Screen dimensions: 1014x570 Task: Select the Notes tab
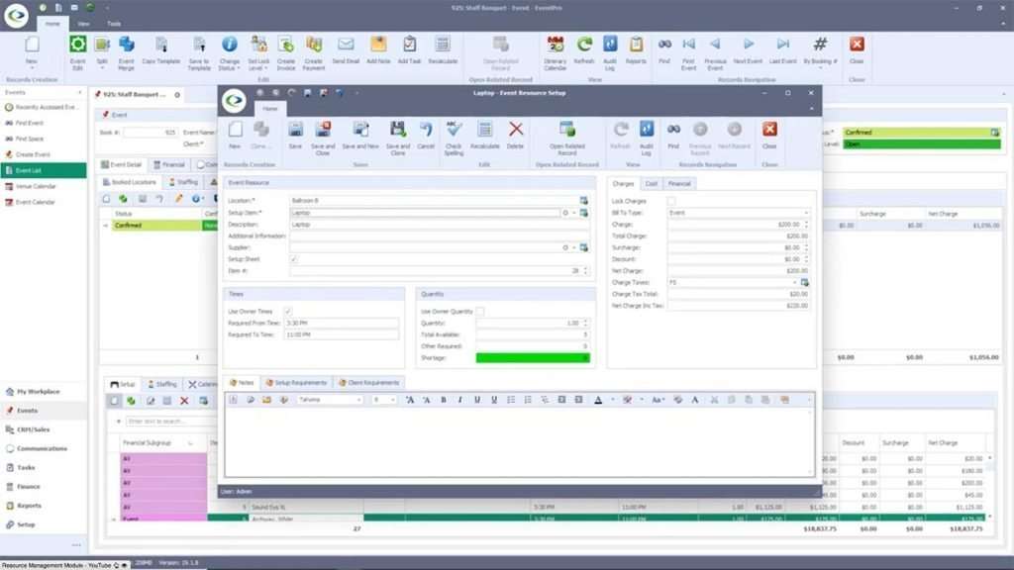(242, 383)
